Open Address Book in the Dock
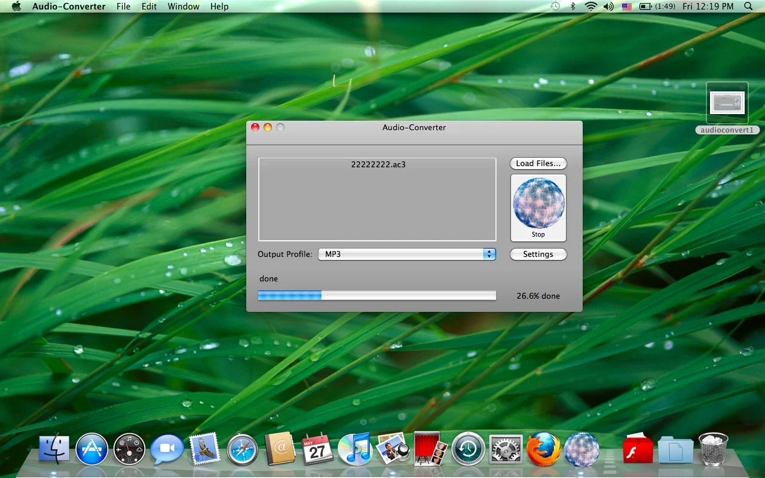The image size is (765, 478). (280, 448)
